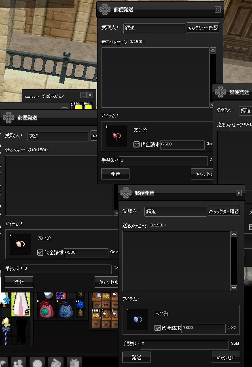
Task: Open the friends icon in bottom bar
Action: coord(19,362)
